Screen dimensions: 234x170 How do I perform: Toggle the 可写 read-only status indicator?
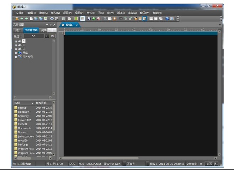pyautogui.click(x=209, y=164)
